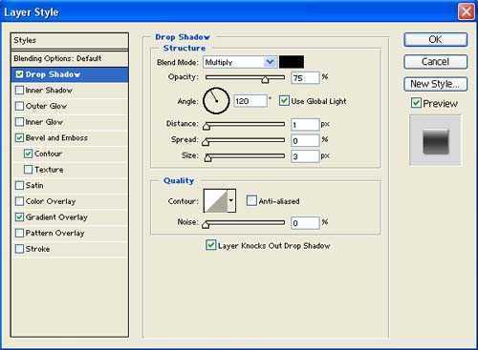Enable the Anti-aliased checkbox
Viewport: 478px width, 350px height.
tap(251, 200)
